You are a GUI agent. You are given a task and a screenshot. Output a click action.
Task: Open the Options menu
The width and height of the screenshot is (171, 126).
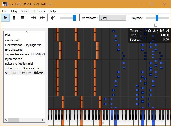click(39, 11)
